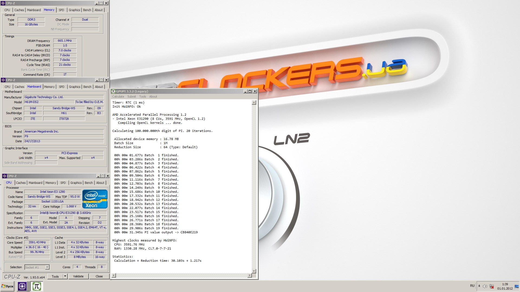This screenshot has width=520, height=292.
Task: Click the scroll up arrow in GPUPI log
Action: [x=254, y=102]
